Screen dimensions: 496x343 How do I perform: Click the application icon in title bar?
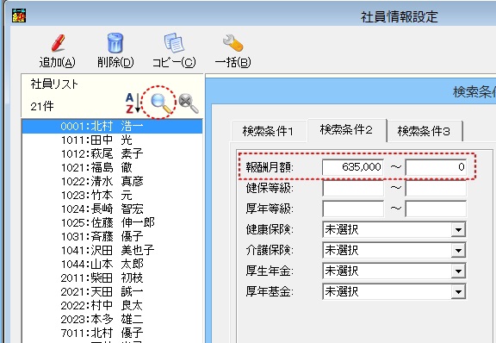pyautogui.click(x=19, y=16)
